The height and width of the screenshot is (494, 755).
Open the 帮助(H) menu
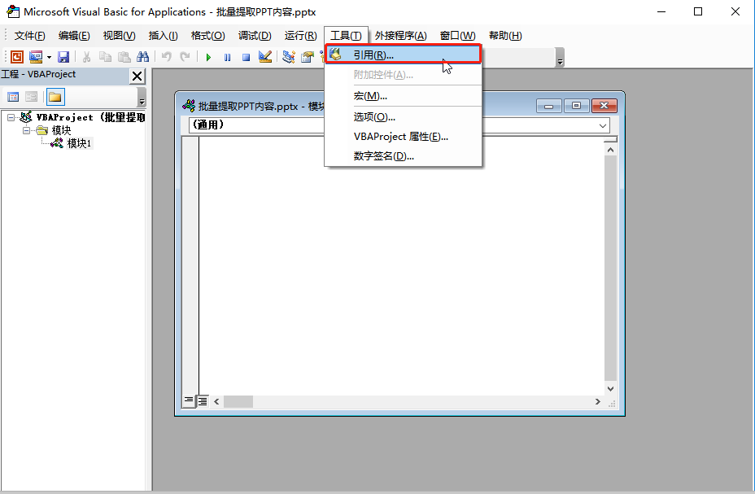click(505, 36)
